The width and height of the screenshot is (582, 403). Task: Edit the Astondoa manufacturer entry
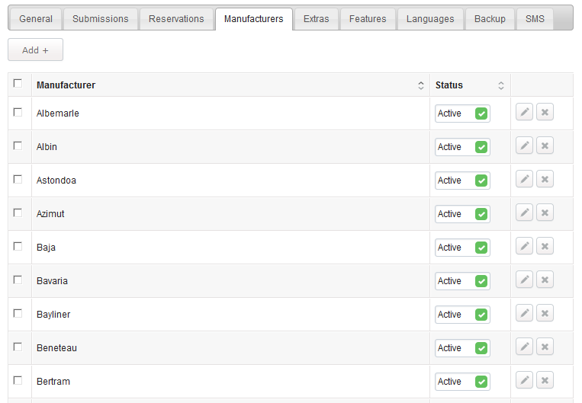pos(524,180)
